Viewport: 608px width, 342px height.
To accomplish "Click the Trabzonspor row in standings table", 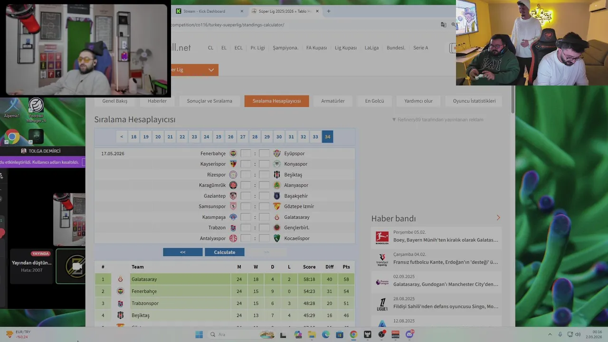I will click(225, 303).
